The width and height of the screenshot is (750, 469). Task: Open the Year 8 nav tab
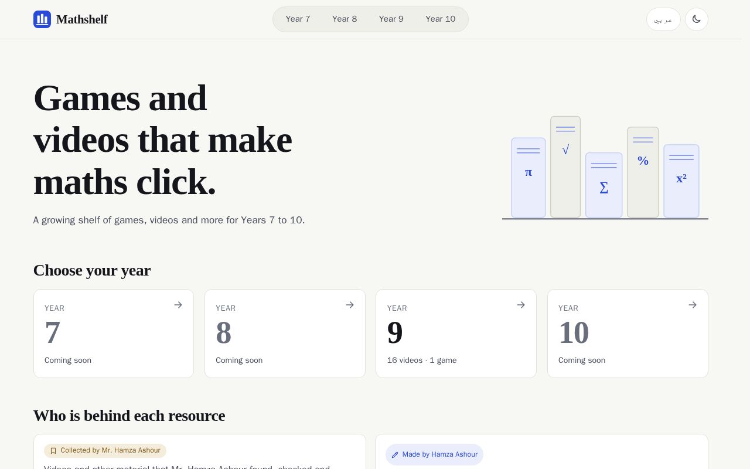click(x=345, y=19)
